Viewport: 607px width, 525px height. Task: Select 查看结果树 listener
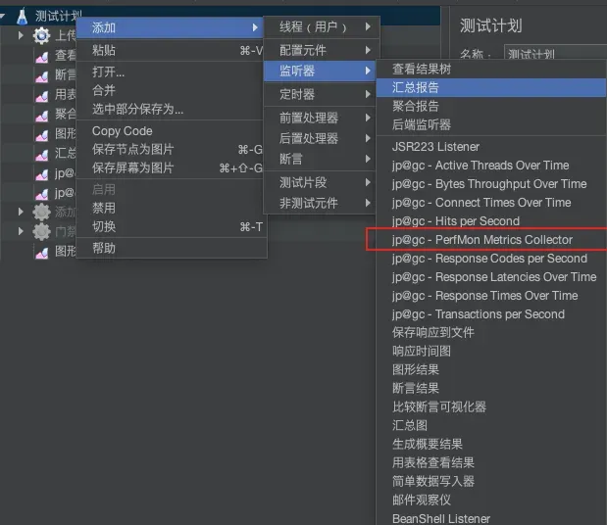click(422, 70)
